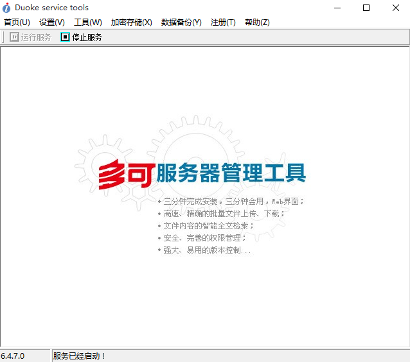This screenshot has height=362, width=410.
Task: Stop the service with 停止服务 button
Action: tap(82, 37)
